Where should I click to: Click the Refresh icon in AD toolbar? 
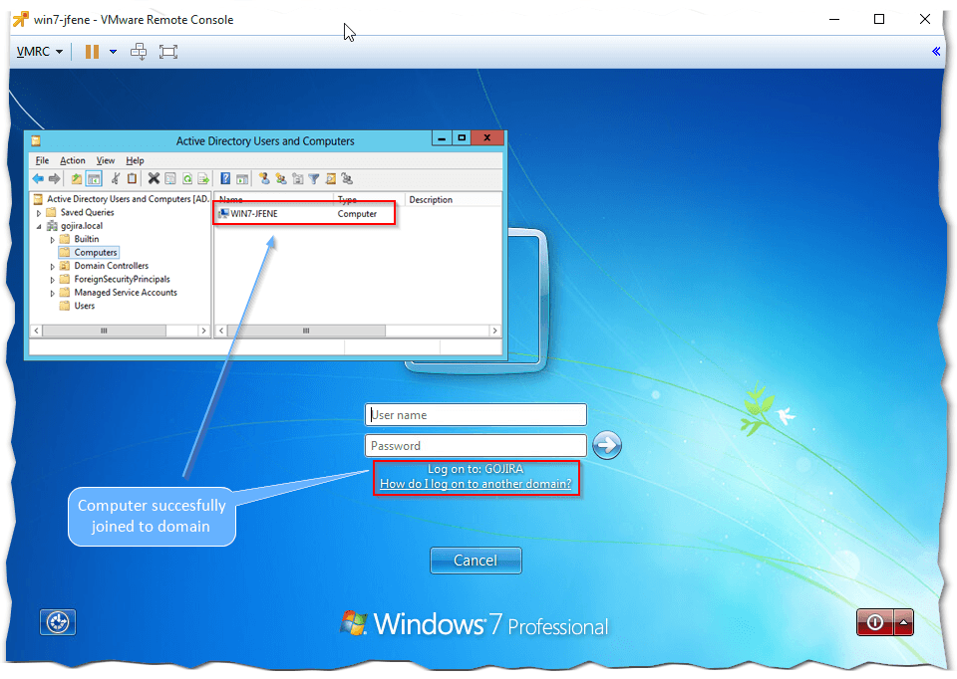187,178
